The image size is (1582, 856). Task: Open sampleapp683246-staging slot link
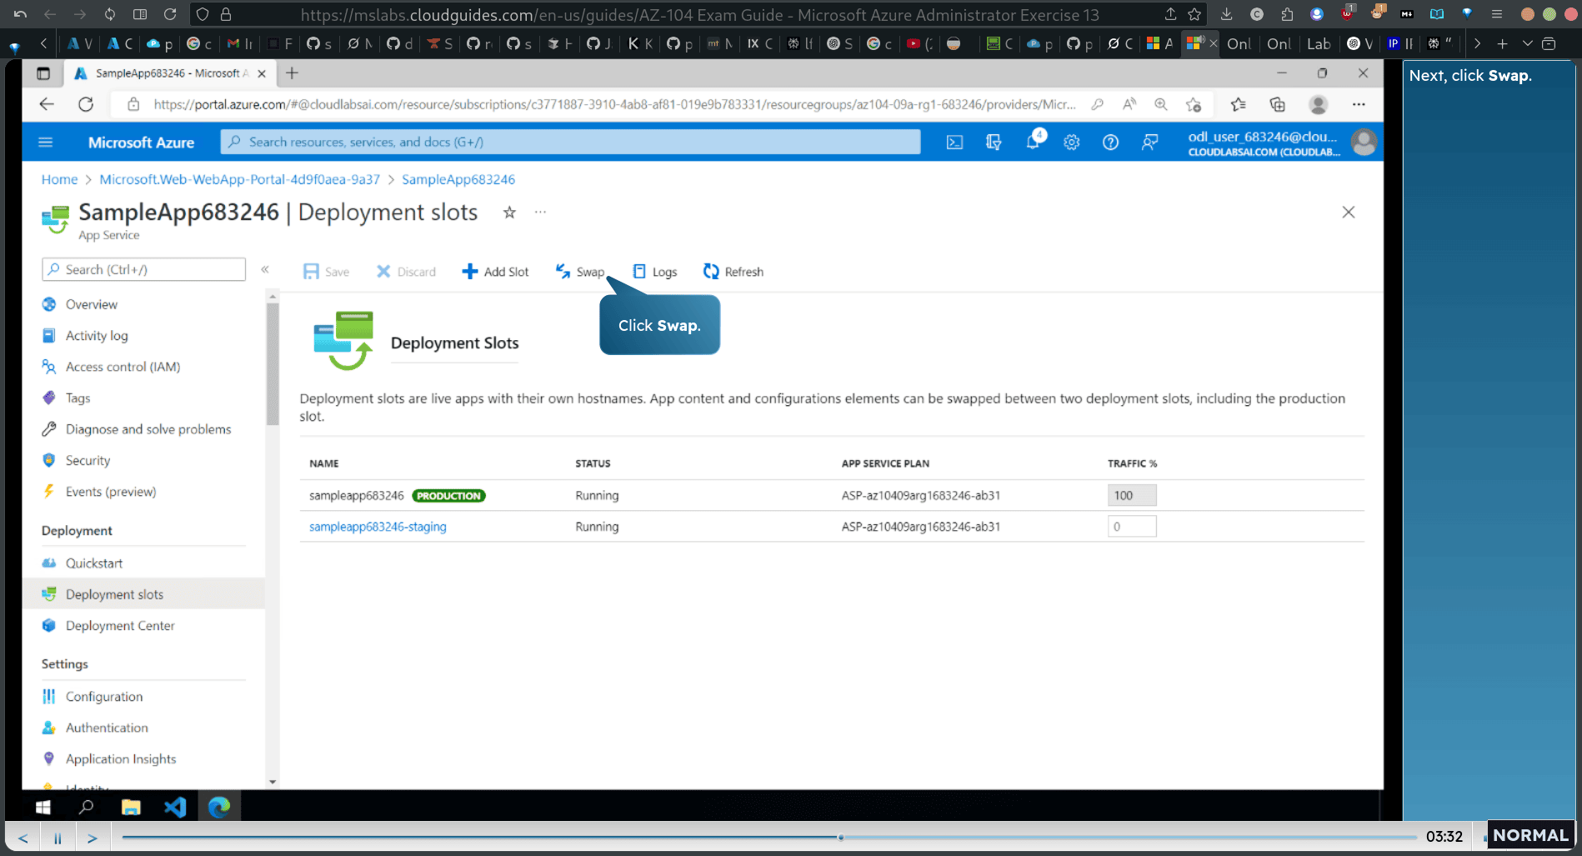tap(378, 527)
